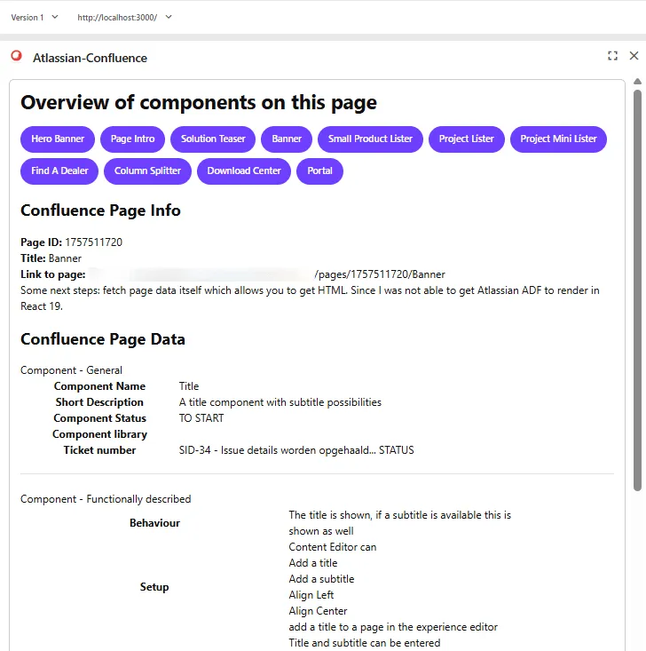Close the Atlassian-Confluence panel

pos(634,56)
